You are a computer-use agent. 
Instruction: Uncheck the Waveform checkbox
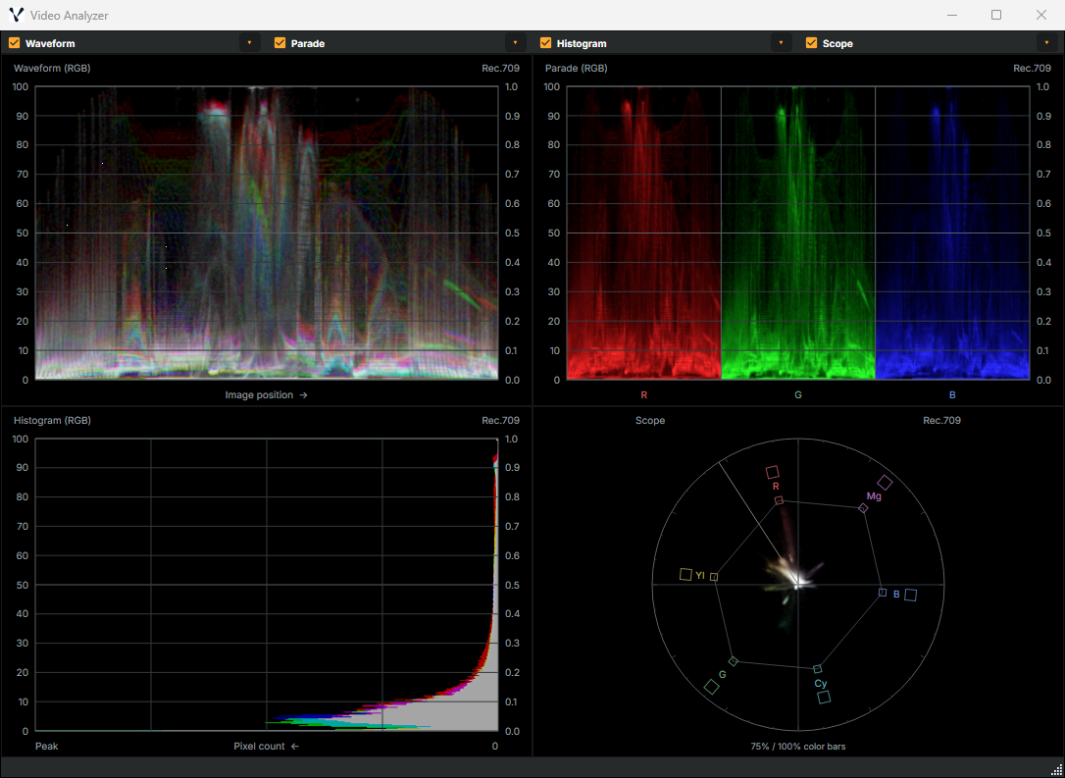coord(14,43)
